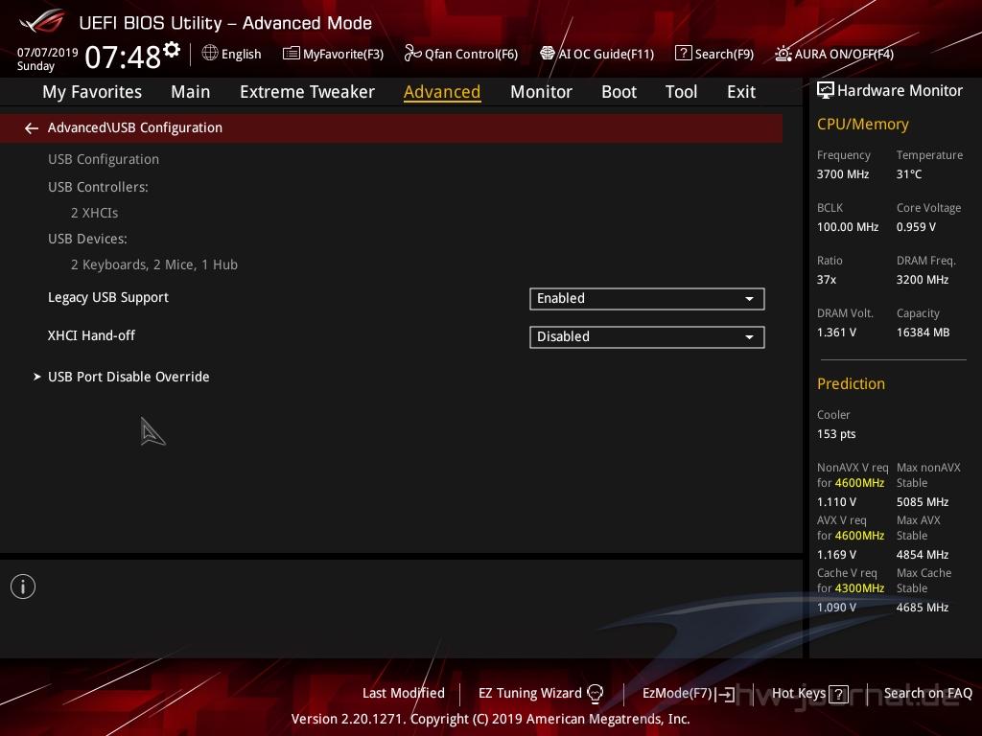The height and width of the screenshot is (736, 982).
Task: Click the CPU/Memory heading
Action: coord(862,125)
